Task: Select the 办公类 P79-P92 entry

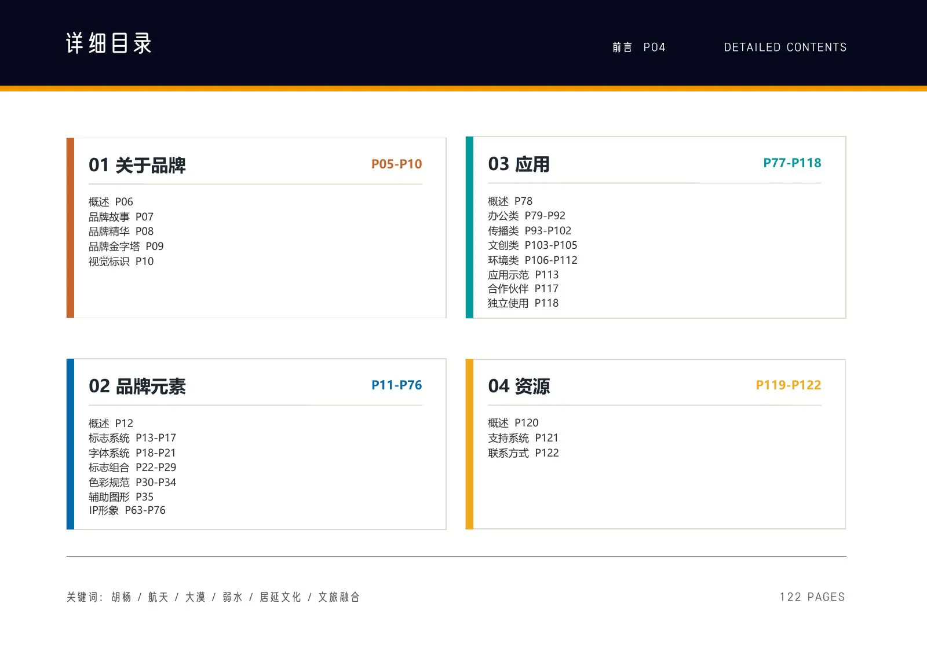Action: (527, 216)
